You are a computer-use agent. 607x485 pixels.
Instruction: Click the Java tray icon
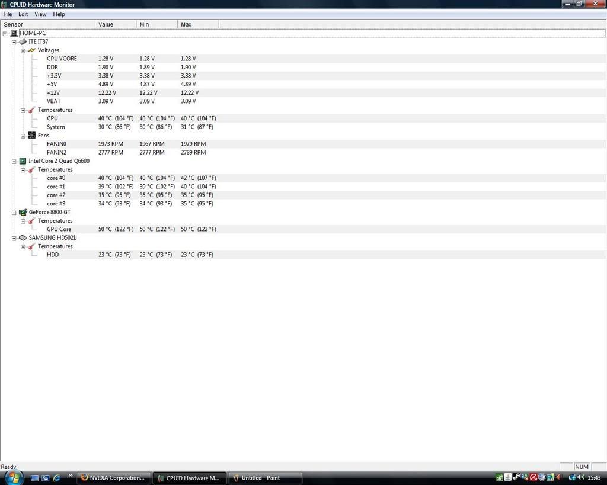508,477
